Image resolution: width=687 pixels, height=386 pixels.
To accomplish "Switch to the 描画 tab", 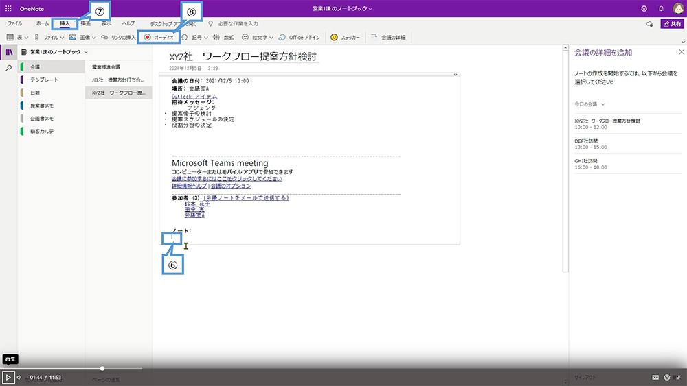I will pos(86,23).
